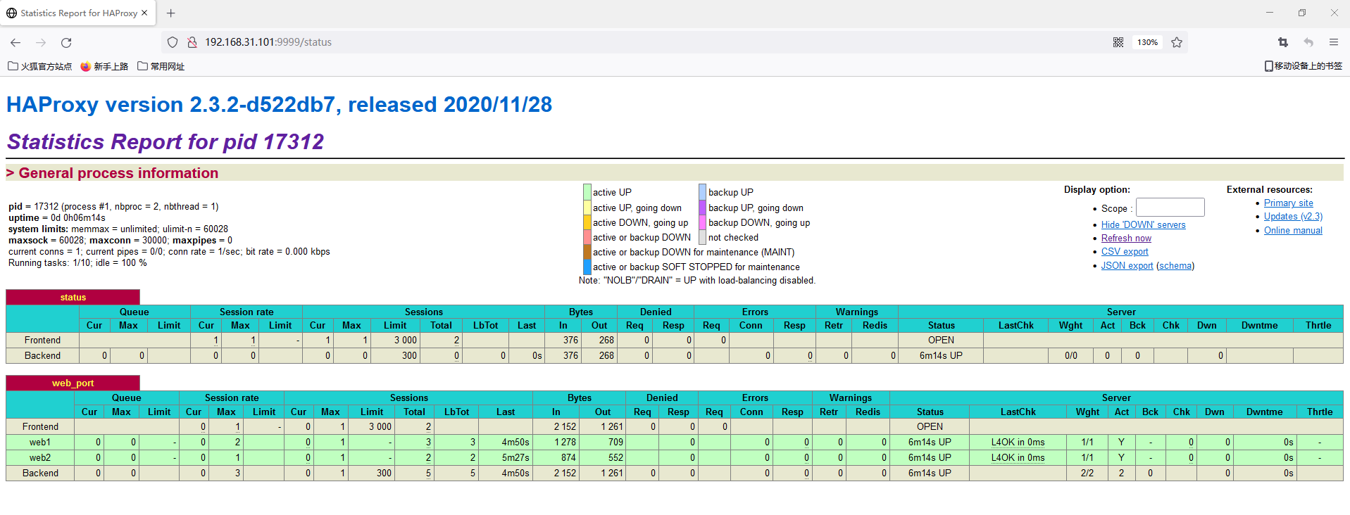The image size is (1350, 515).
Task: Click the shield tracking protection icon
Action: (x=173, y=42)
